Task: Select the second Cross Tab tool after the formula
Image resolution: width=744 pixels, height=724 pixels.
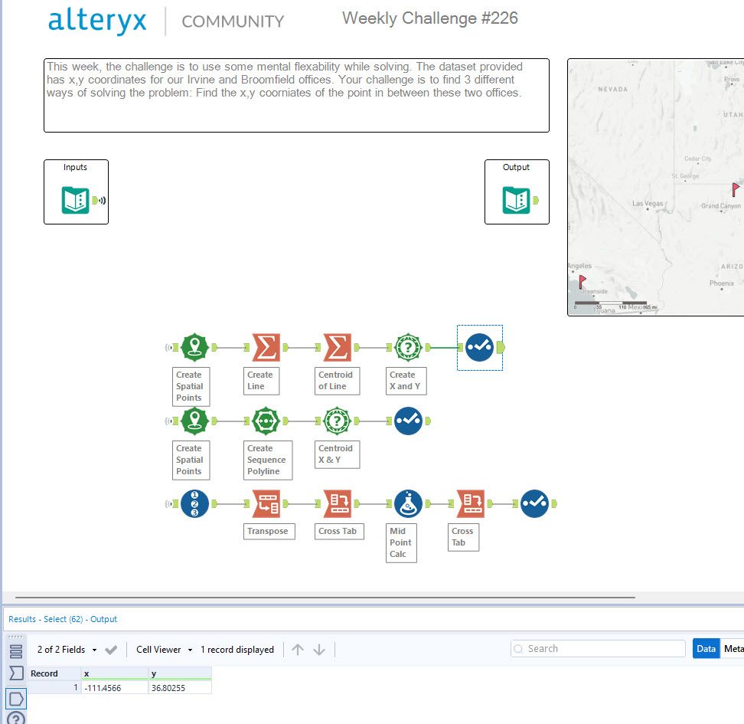Action: [x=471, y=503]
